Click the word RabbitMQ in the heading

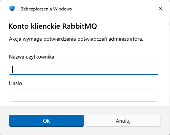[80, 26]
